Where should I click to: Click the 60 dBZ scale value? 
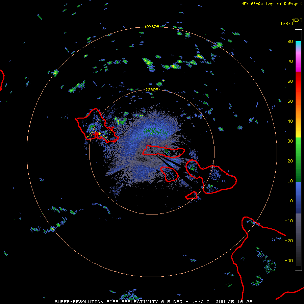pos(290,81)
